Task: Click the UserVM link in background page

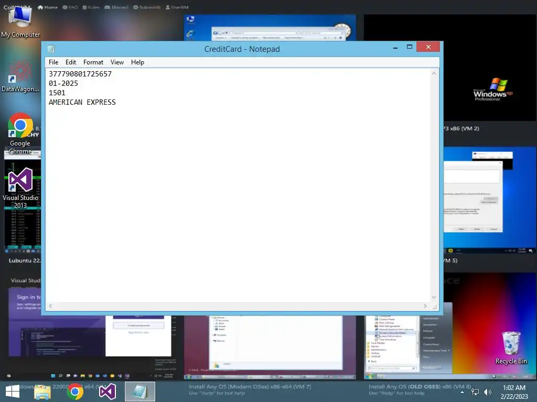Action: tap(177, 7)
